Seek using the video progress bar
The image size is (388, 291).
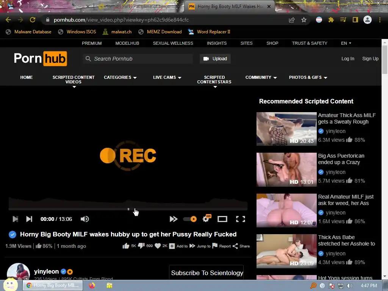(128, 209)
